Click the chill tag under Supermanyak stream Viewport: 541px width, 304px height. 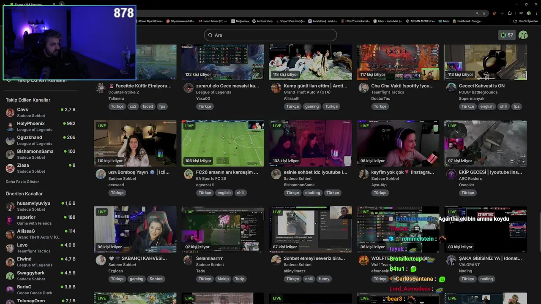[503, 106]
